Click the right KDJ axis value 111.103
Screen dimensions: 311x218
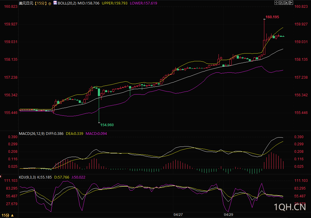click(x=301, y=181)
